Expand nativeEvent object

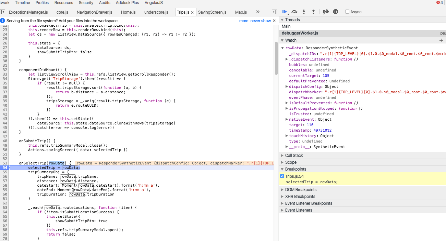pos(287,119)
